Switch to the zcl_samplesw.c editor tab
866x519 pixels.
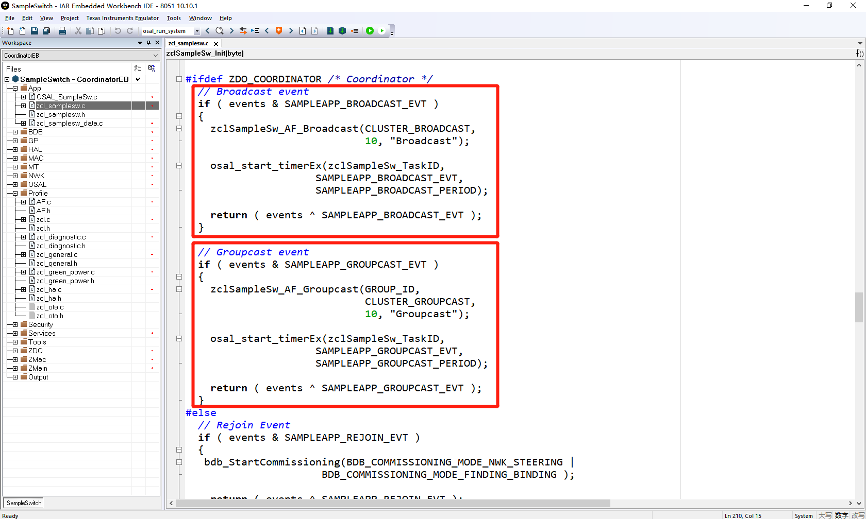(188, 43)
